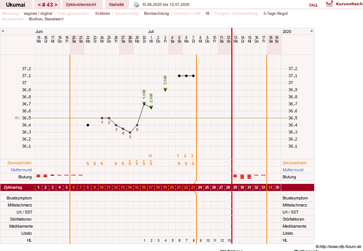This screenshot has height=251, width=363.
Task: Click the Zyklustag row header
Action: [13, 187]
